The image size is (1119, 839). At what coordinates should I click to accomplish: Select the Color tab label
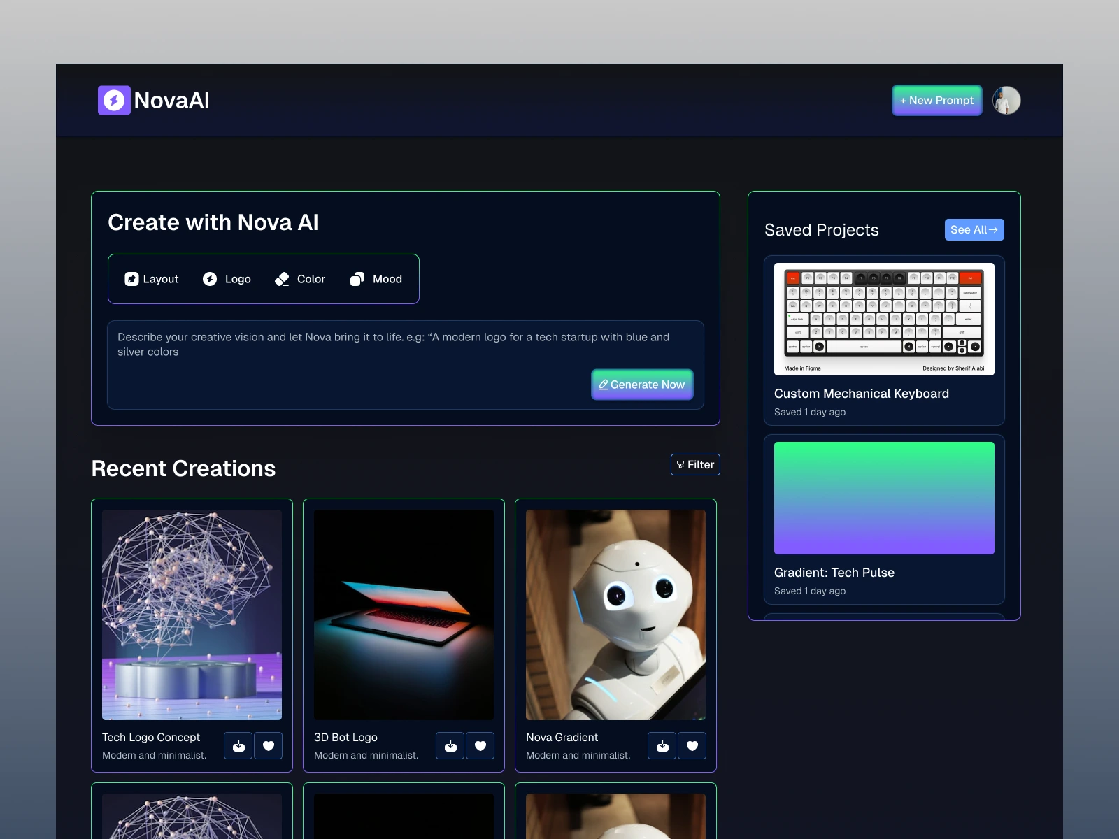(311, 279)
